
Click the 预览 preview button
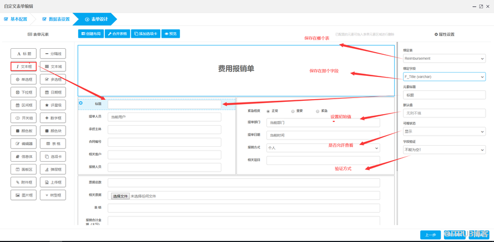(x=170, y=34)
